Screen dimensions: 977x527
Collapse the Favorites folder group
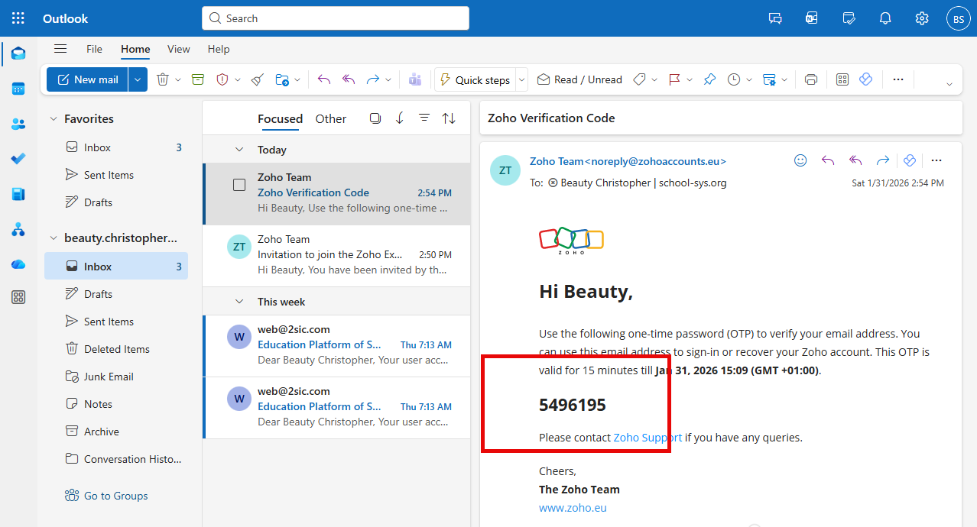54,119
